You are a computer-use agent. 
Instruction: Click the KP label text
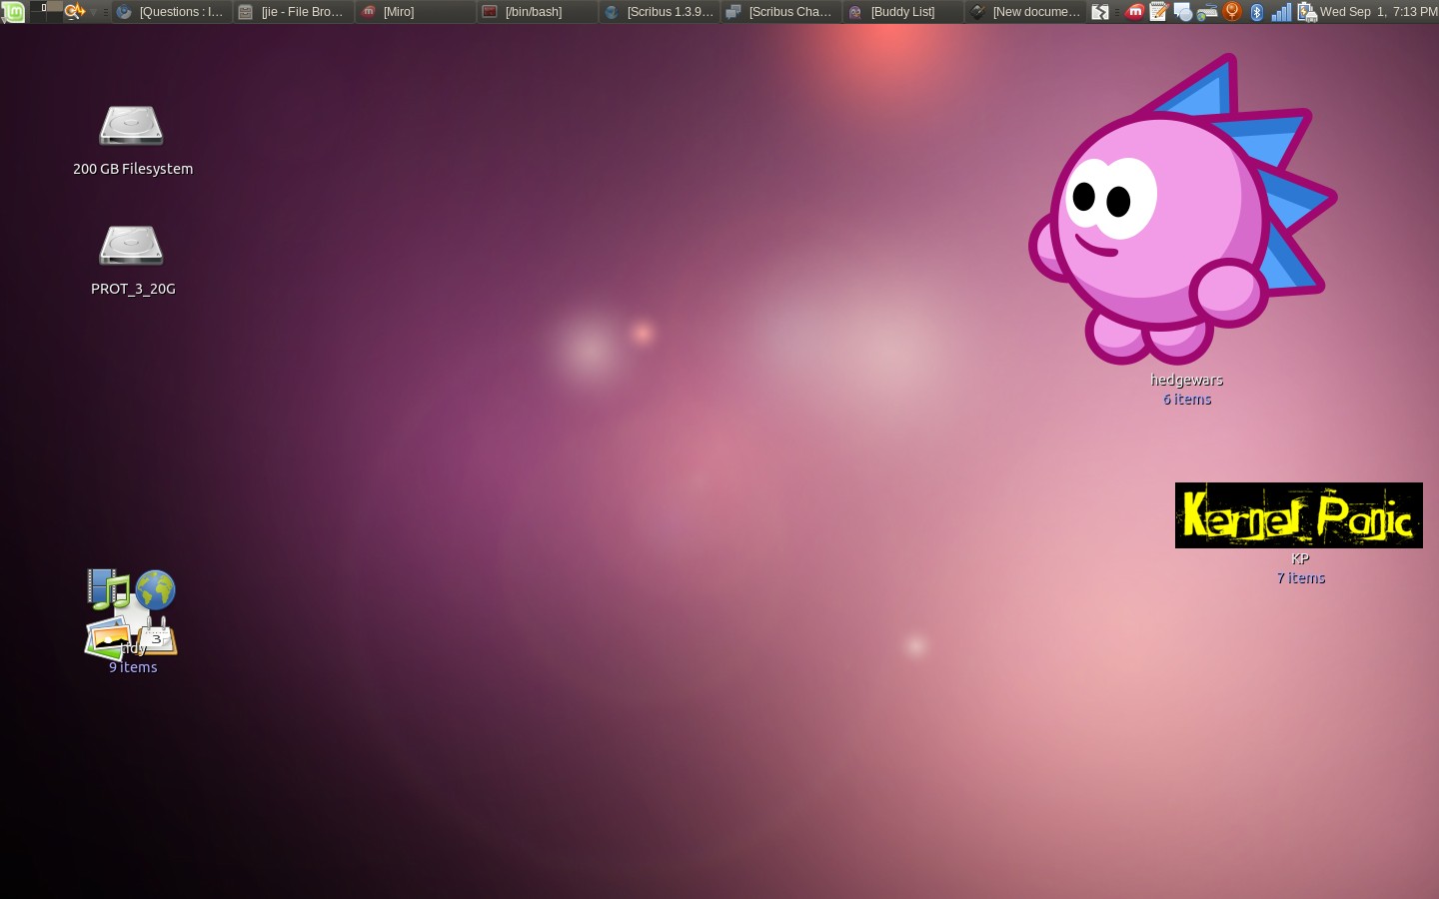coord(1300,558)
